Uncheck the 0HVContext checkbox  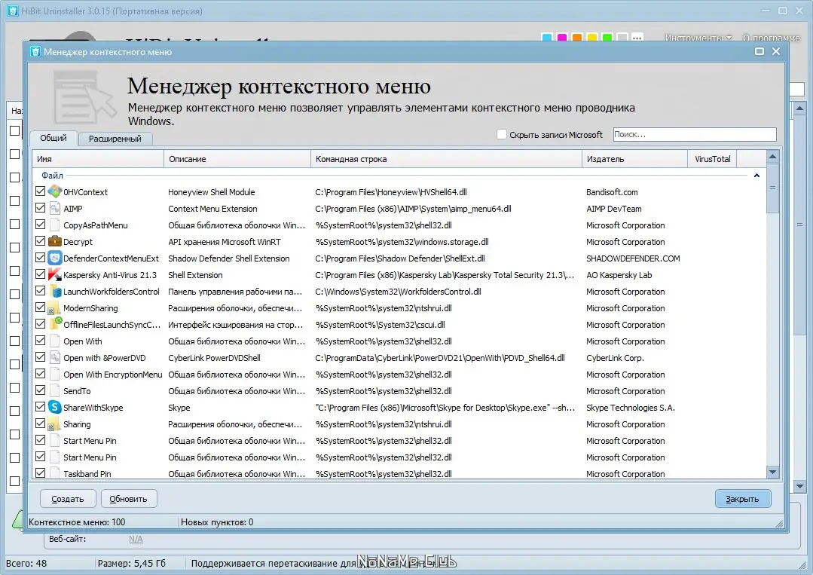click(41, 191)
